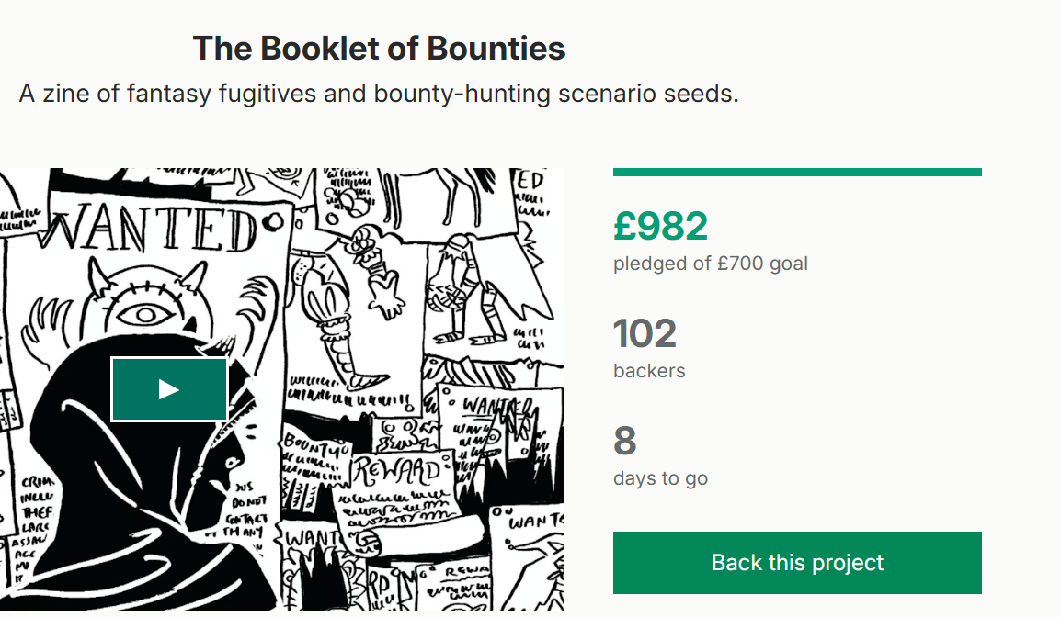
Task: Click the 102 backers count
Action: [x=645, y=333]
